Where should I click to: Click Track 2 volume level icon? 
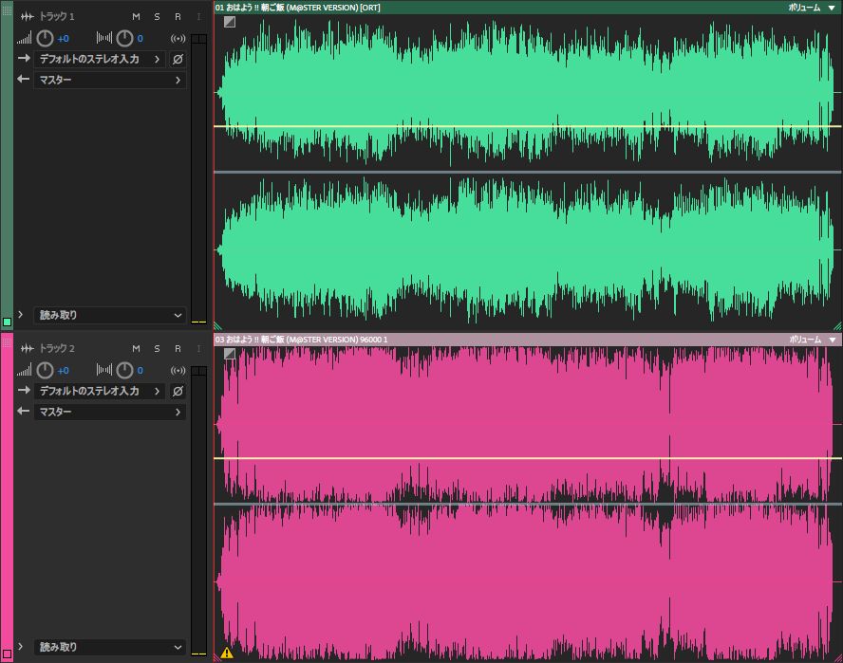tap(24, 370)
